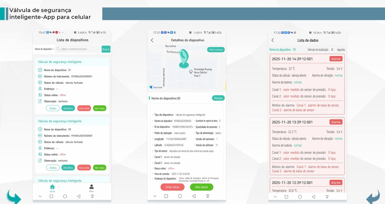Click Nome do dispositivo: 18 label

pos(282,50)
